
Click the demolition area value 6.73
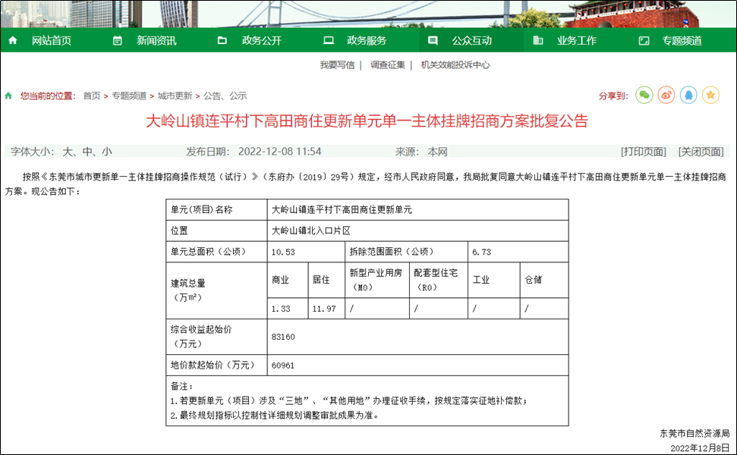tap(481, 253)
